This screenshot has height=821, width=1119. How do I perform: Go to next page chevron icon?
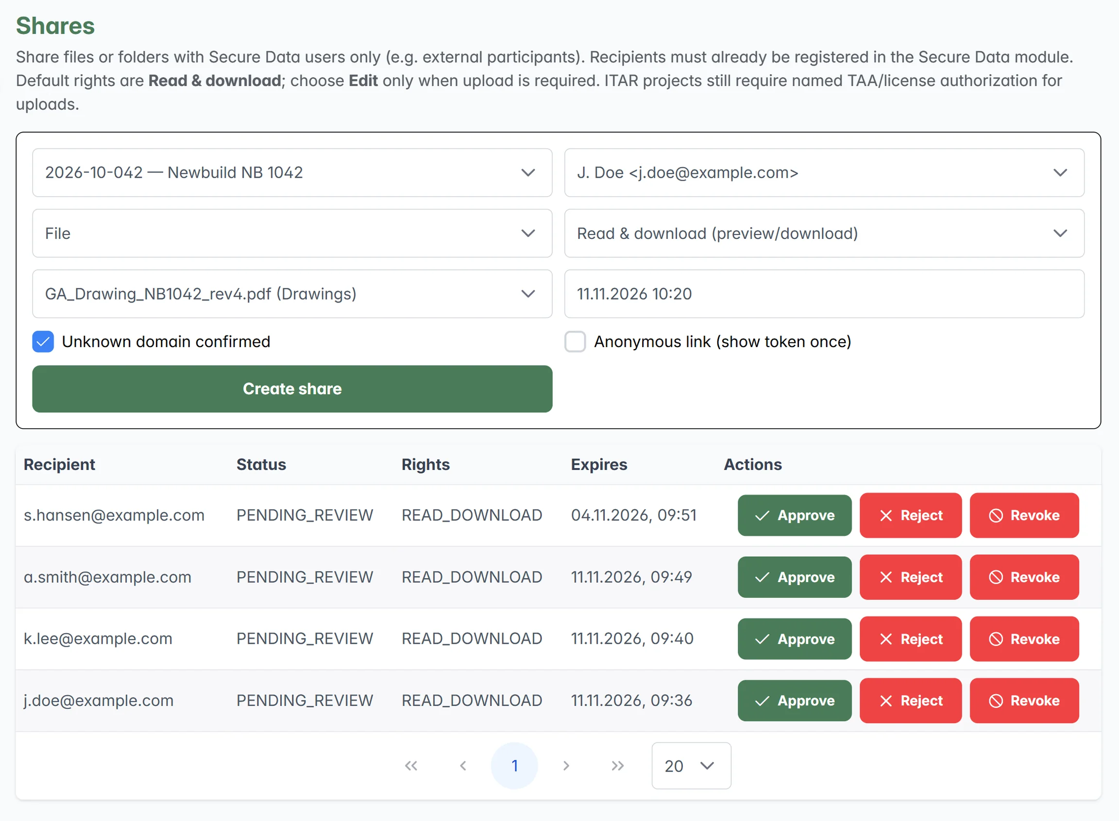point(566,766)
